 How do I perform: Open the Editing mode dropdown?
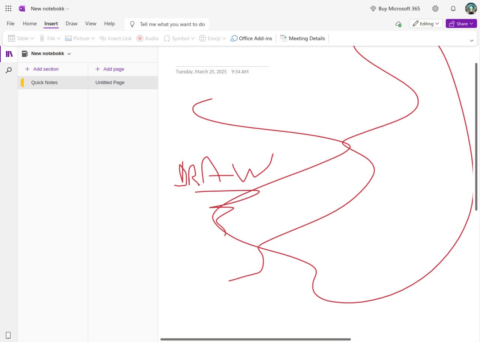(x=426, y=24)
